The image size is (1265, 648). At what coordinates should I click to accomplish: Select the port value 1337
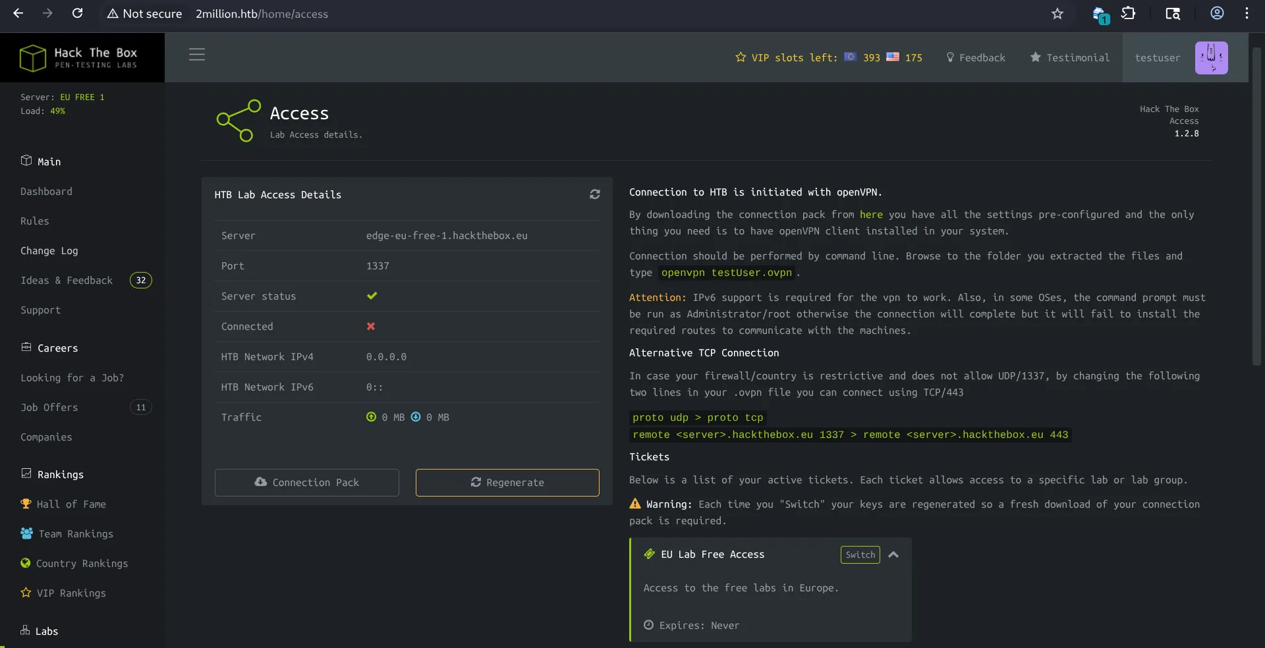(378, 265)
